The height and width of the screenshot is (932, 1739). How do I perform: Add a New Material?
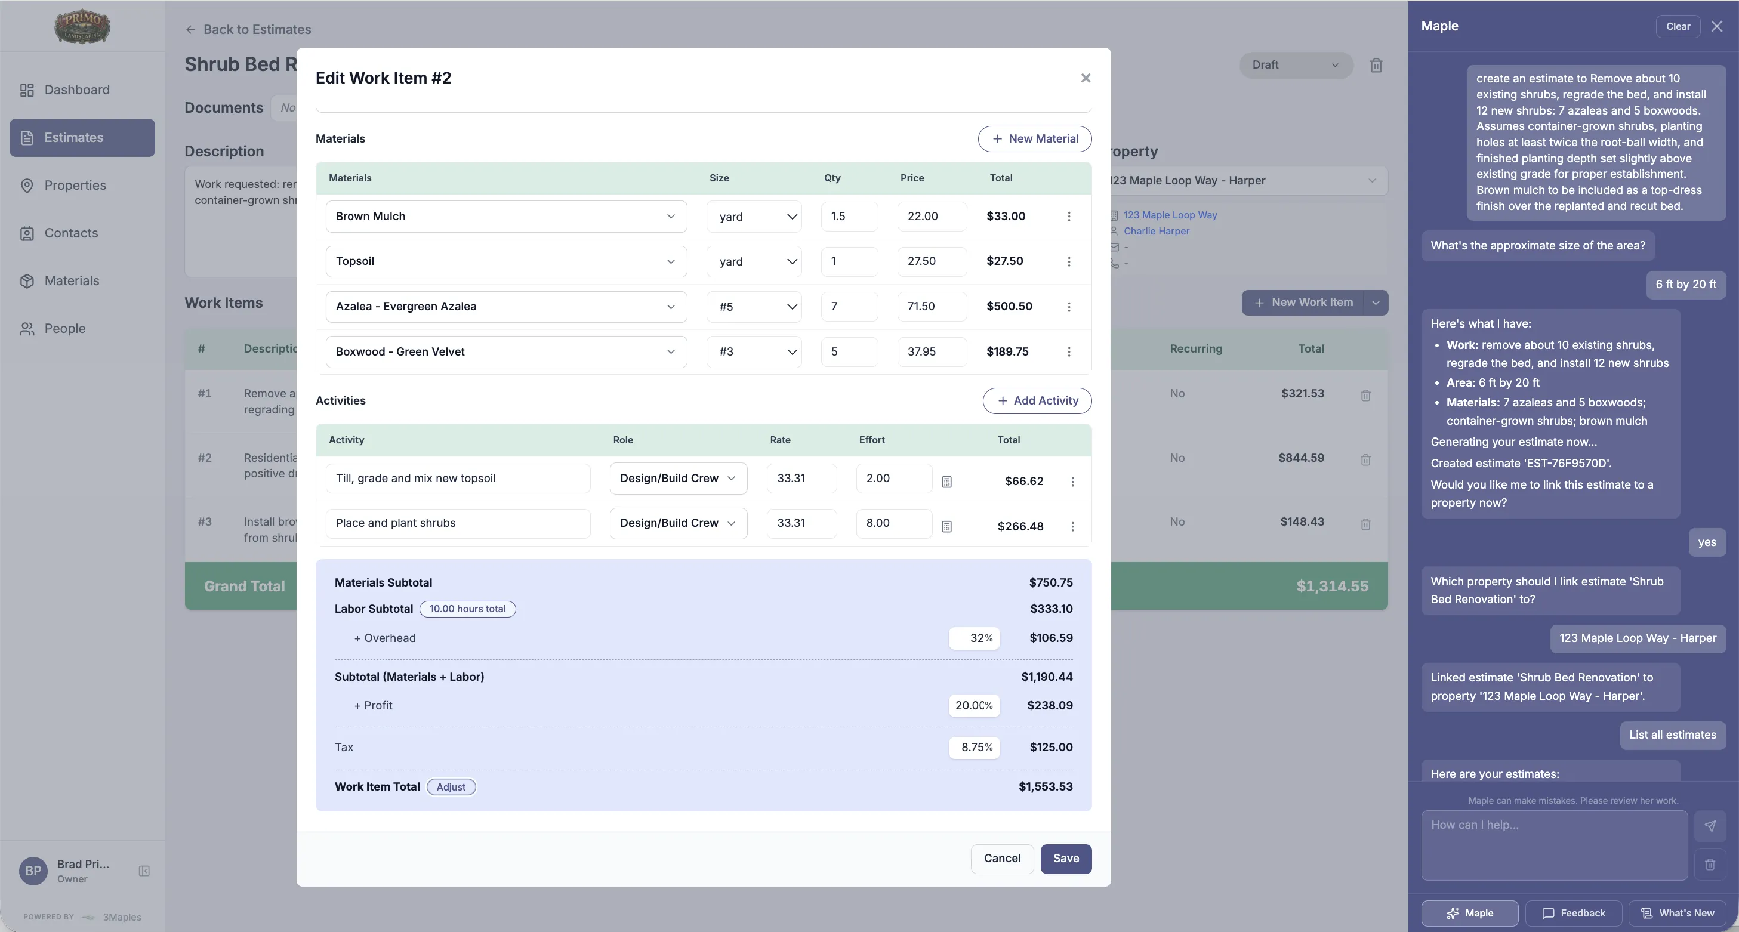1034,139
